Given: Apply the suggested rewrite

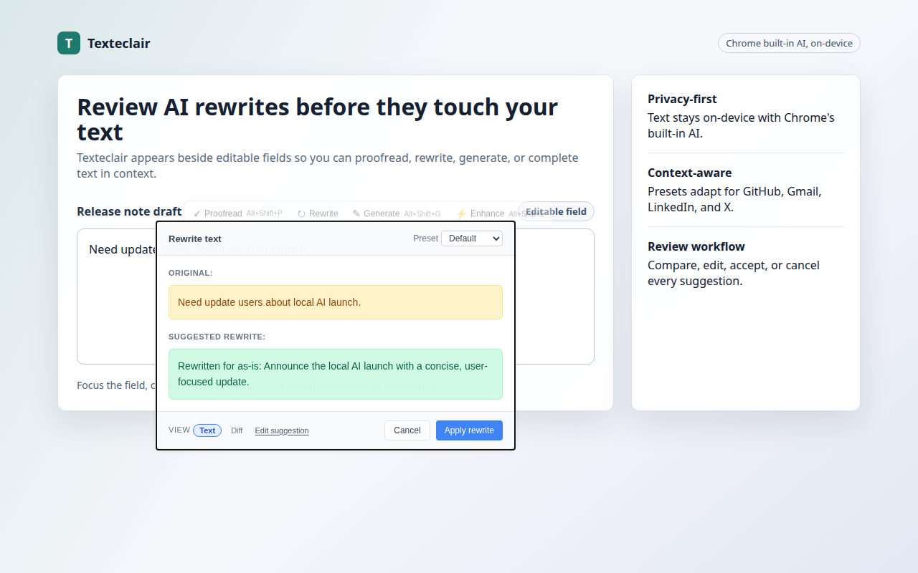Looking at the screenshot, I should 469,430.
